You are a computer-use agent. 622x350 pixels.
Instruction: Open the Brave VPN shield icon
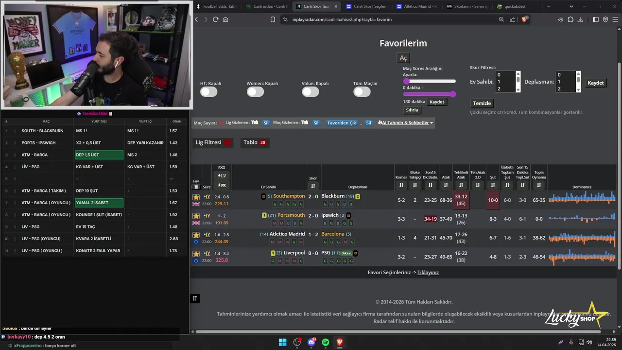(x=605, y=19)
